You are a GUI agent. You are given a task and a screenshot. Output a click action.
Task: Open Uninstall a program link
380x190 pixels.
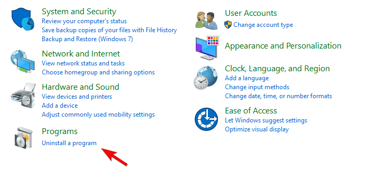pos(69,143)
